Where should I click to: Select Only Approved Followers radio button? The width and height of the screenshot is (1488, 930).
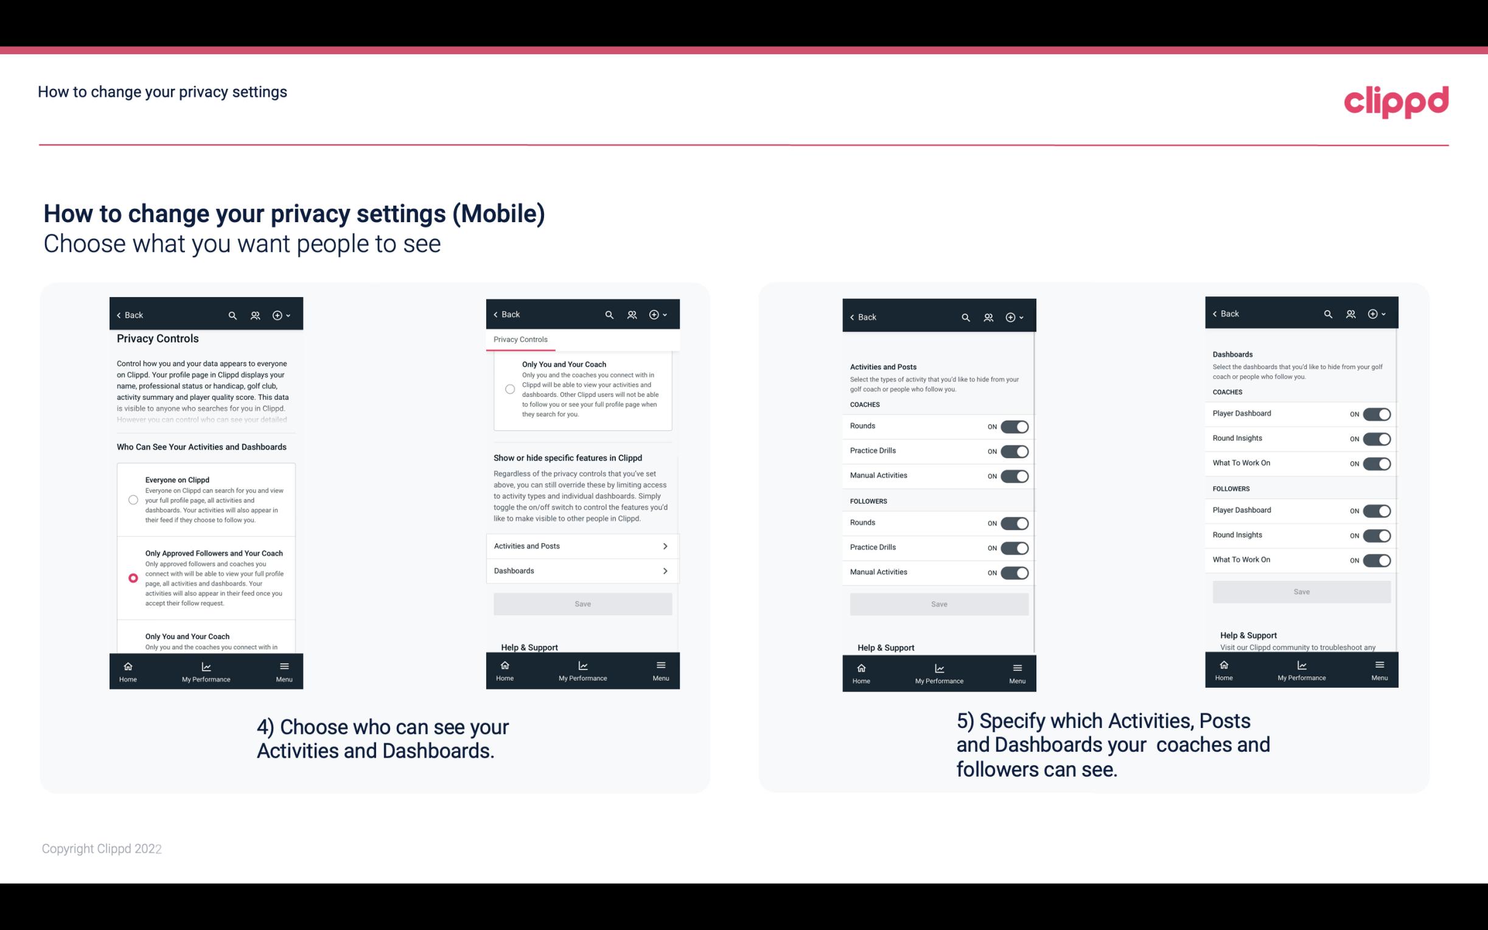(x=132, y=578)
